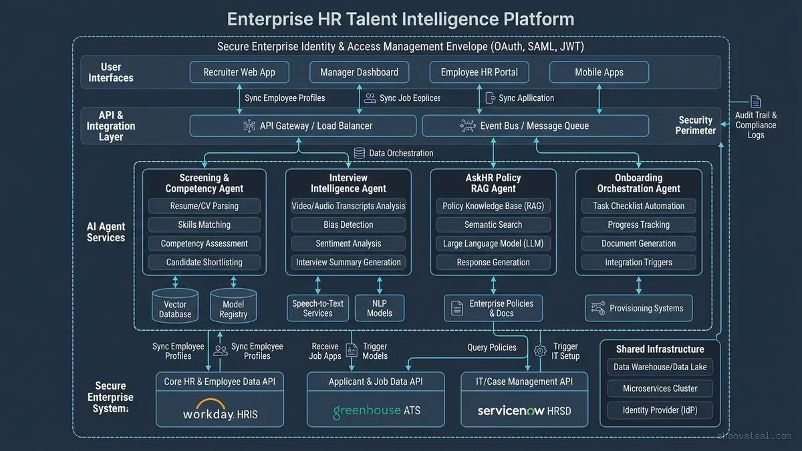The image size is (802, 451).
Task: Click the IT/Case Management API header
Action: pos(525,382)
